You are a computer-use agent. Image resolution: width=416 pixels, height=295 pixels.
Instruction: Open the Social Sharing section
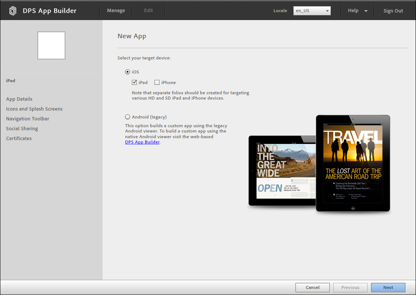[22, 128]
